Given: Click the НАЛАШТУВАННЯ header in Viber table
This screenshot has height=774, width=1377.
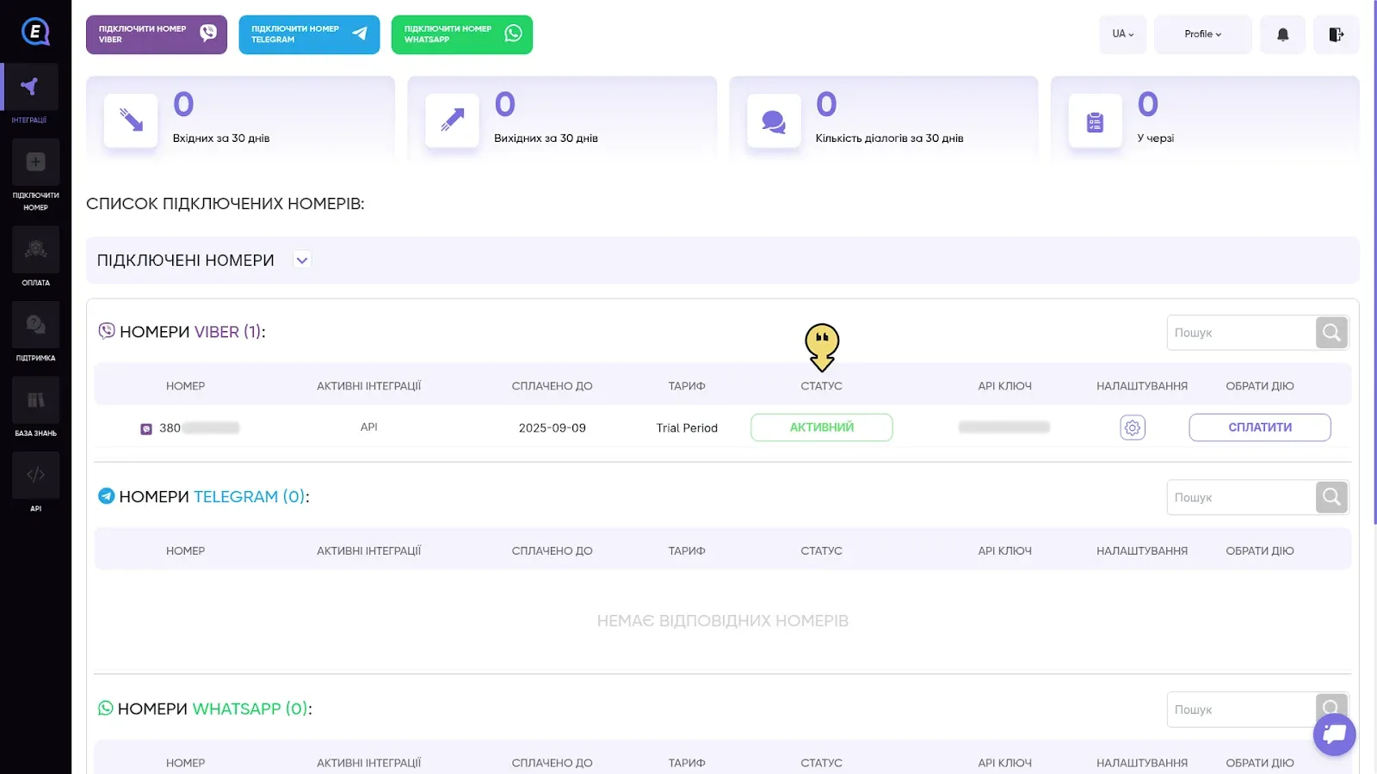Looking at the screenshot, I should point(1142,386).
